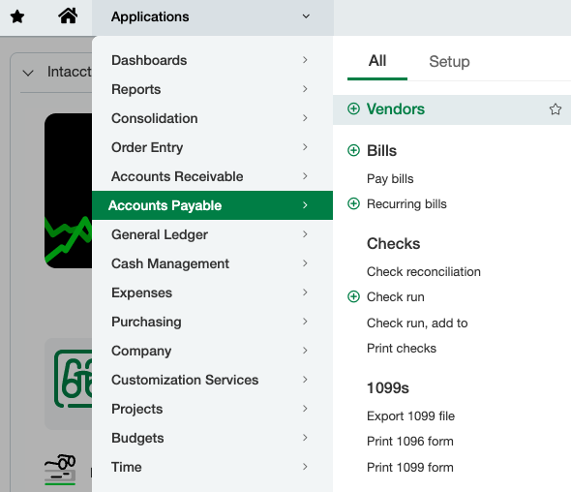Viewport: 571px width, 492px height.
Task: Click the plus icon next to Bills
Action: (353, 150)
